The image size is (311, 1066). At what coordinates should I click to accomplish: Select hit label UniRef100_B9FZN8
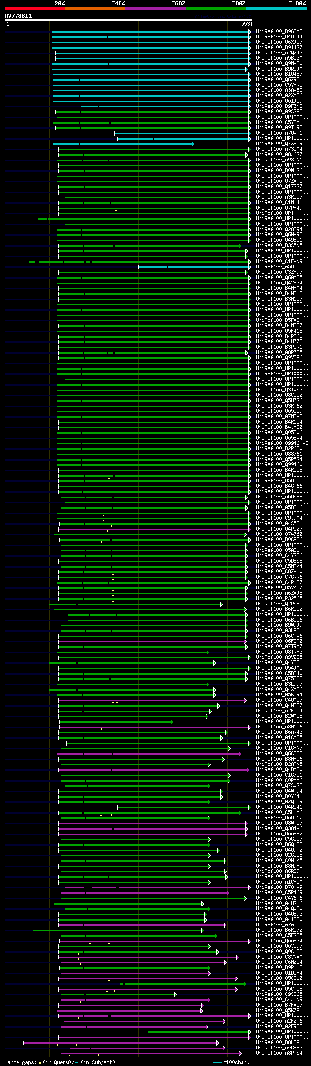click(279, 106)
